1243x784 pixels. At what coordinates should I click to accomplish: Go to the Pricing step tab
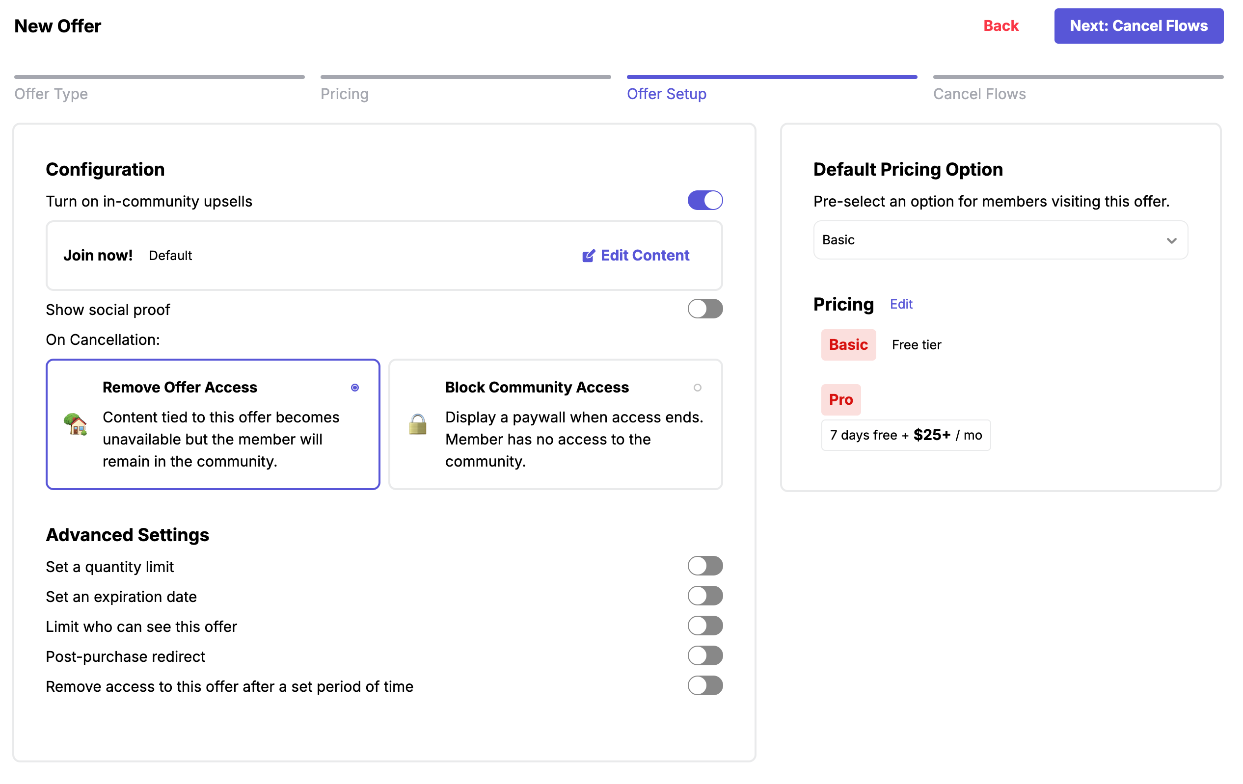tap(344, 94)
